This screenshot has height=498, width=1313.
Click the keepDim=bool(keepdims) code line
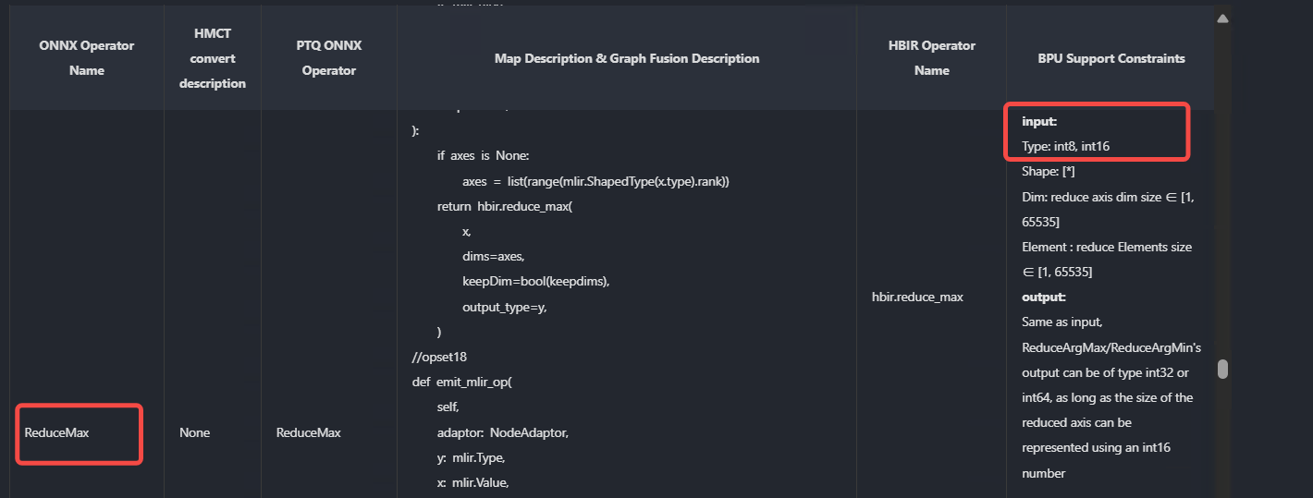click(x=535, y=281)
